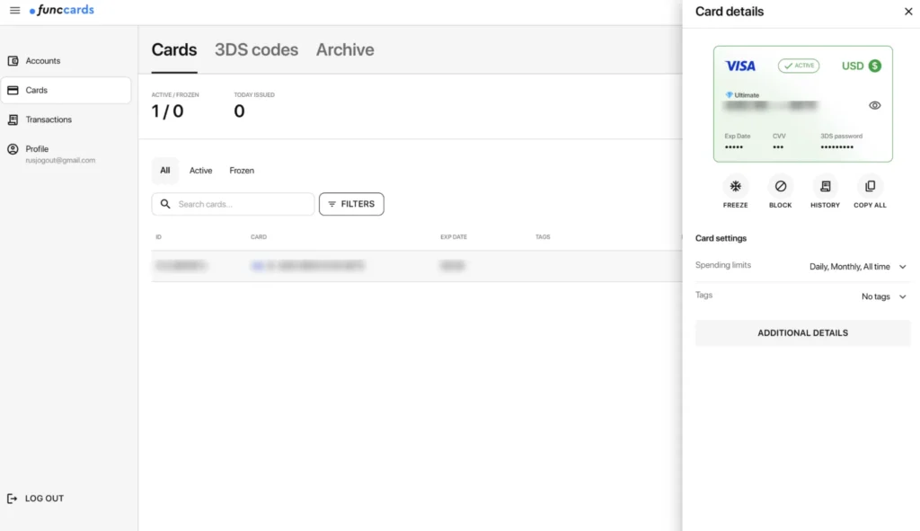Screen dimensions: 920x531
Task: Reveal the card number with the eye icon
Action: (874, 105)
